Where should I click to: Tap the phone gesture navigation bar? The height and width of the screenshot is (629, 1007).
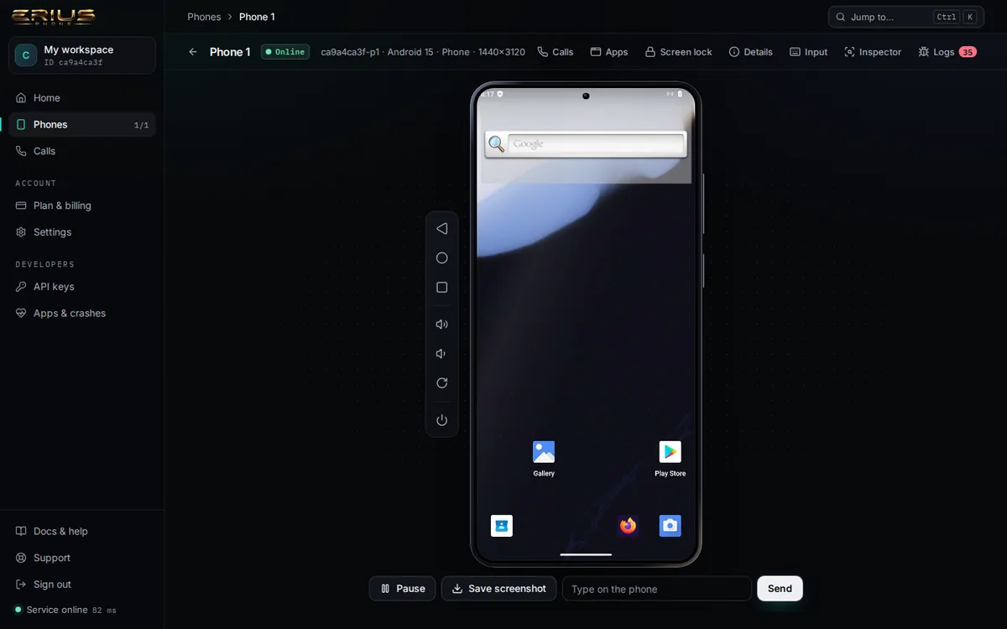pyautogui.click(x=586, y=554)
